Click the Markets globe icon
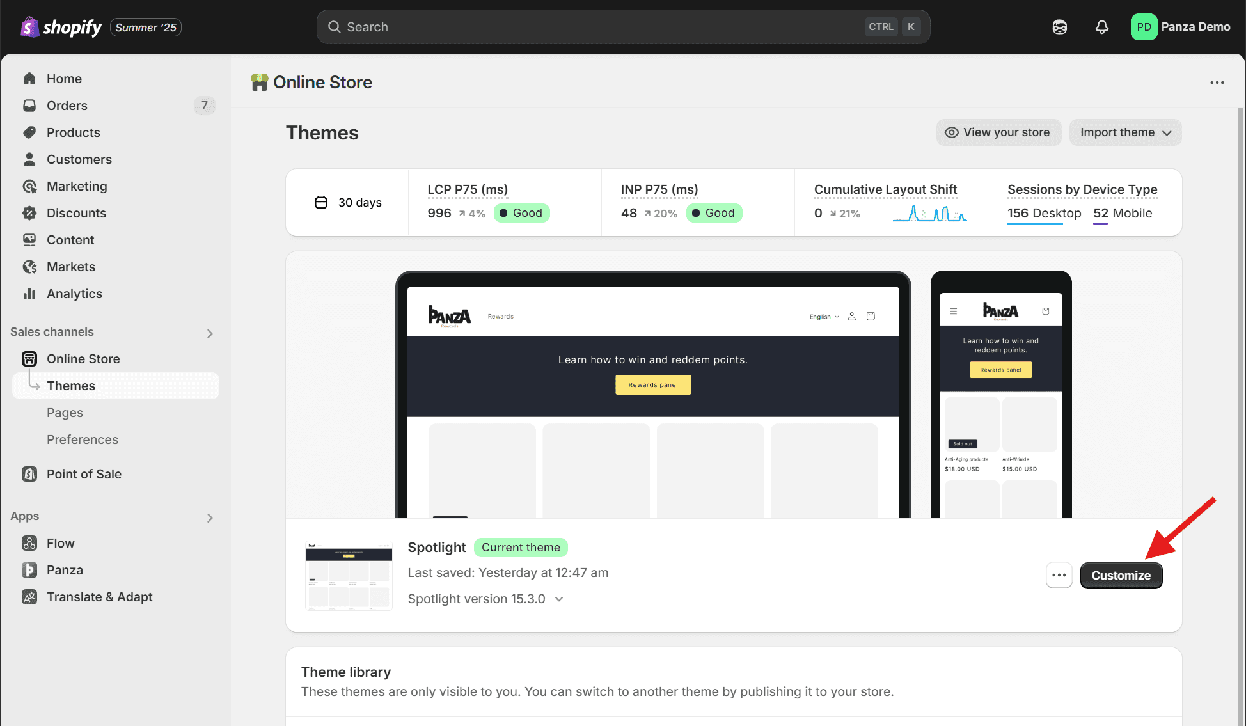Image resolution: width=1246 pixels, height=726 pixels. click(x=29, y=267)
